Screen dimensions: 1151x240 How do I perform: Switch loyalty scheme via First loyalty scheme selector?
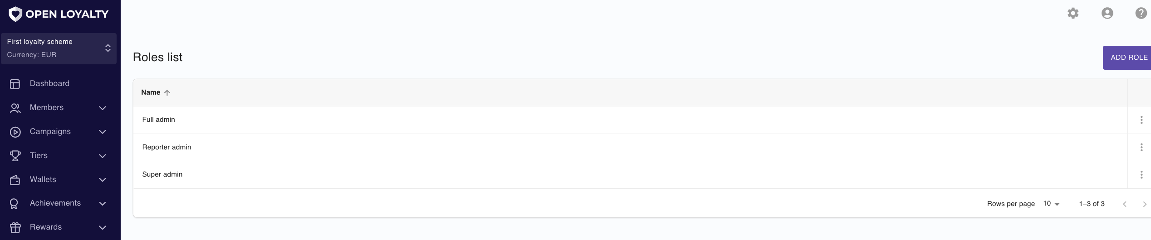tap(59, 48)
